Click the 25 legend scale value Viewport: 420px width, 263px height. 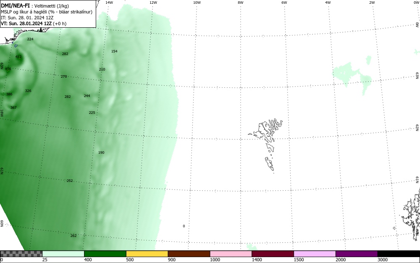tap(45, 260)
